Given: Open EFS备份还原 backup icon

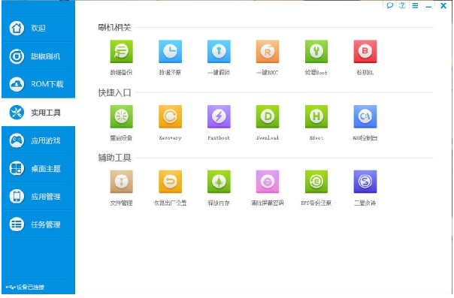Looking at the screenshot, I should coord(316,182).
